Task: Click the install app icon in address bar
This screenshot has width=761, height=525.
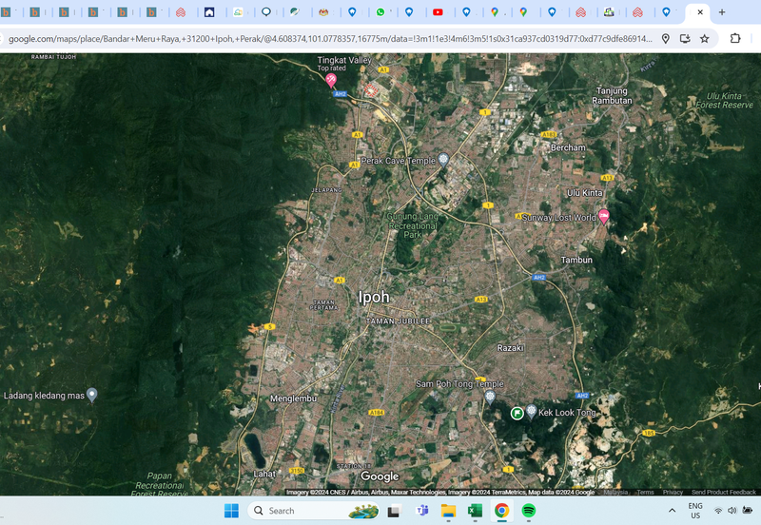Action: pyautogui.click(x=685, y=39)
